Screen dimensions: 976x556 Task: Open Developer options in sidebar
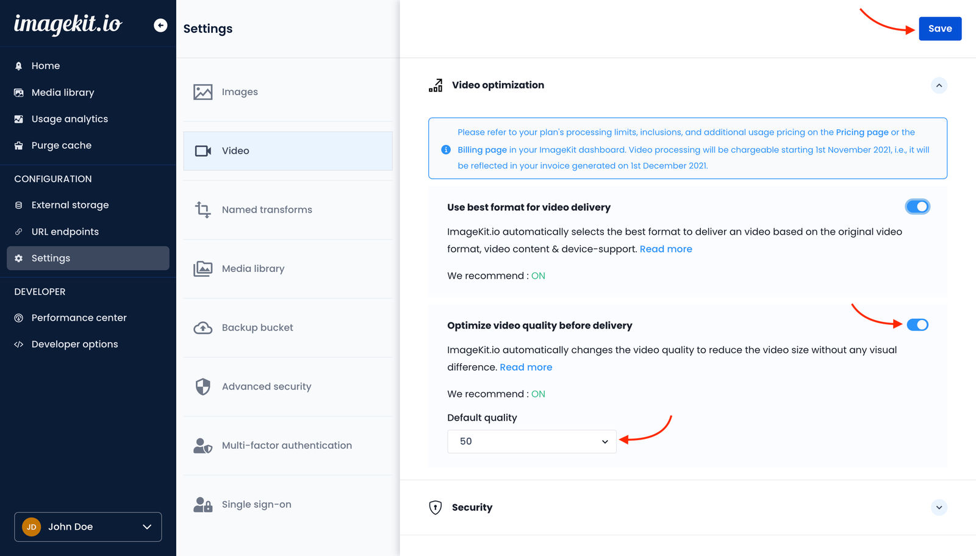click(74, 344)
